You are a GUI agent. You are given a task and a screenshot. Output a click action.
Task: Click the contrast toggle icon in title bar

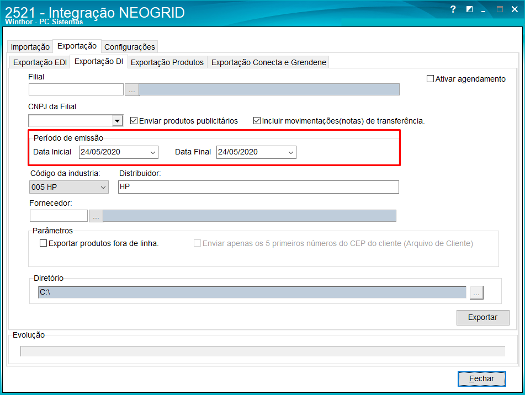coord(469,9)
